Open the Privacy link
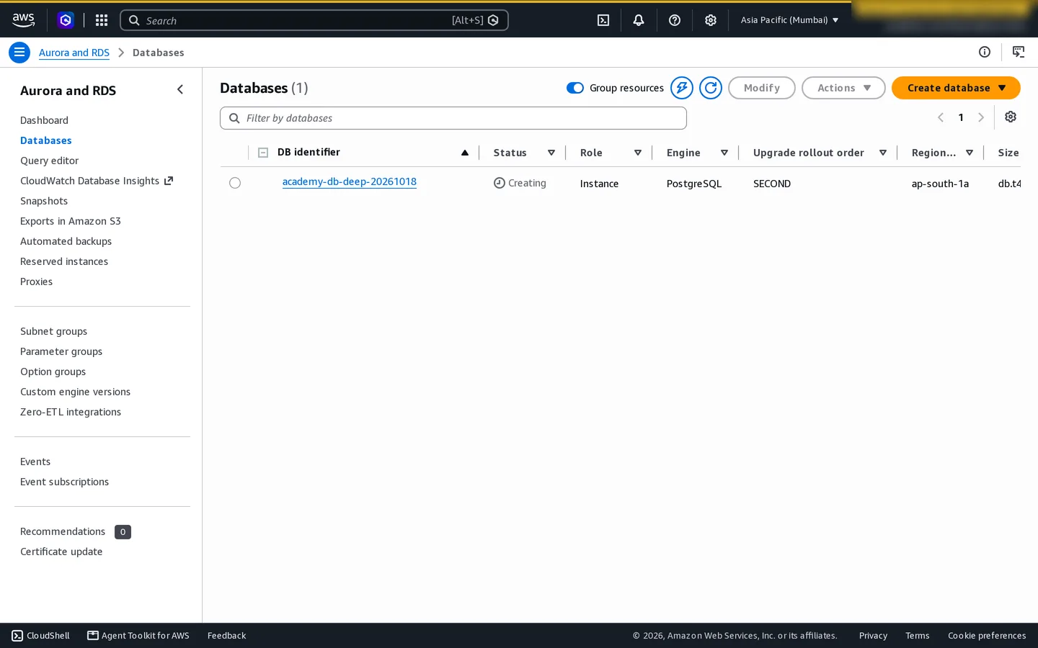This screenshot has width=1038, height=648. pos(873,636)
